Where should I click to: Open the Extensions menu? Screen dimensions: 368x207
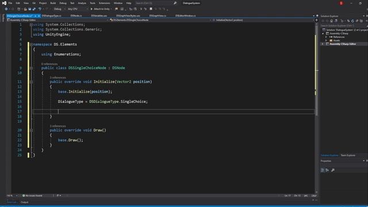point(105,3)
